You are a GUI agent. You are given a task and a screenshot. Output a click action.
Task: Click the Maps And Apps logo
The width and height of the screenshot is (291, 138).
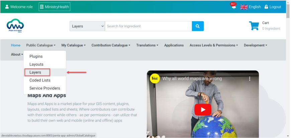(x=15, y=26)
